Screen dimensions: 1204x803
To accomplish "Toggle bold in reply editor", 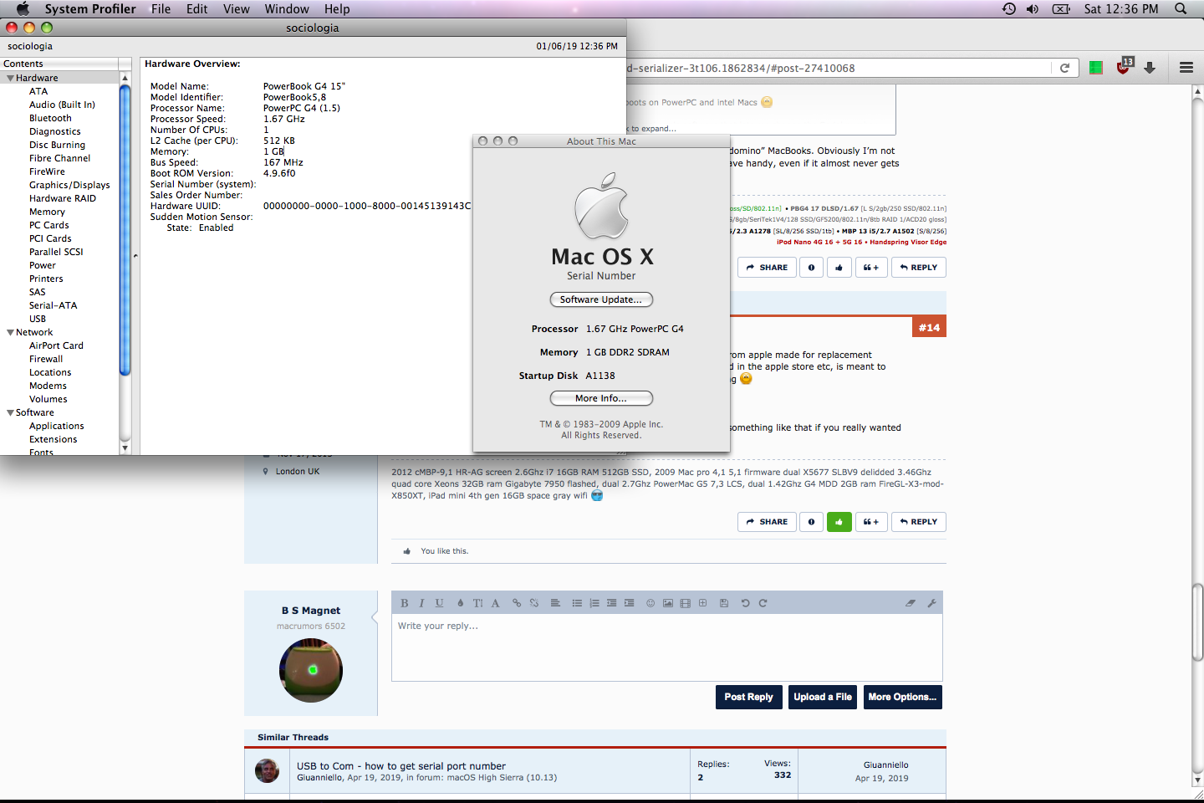I will (405, 603).
